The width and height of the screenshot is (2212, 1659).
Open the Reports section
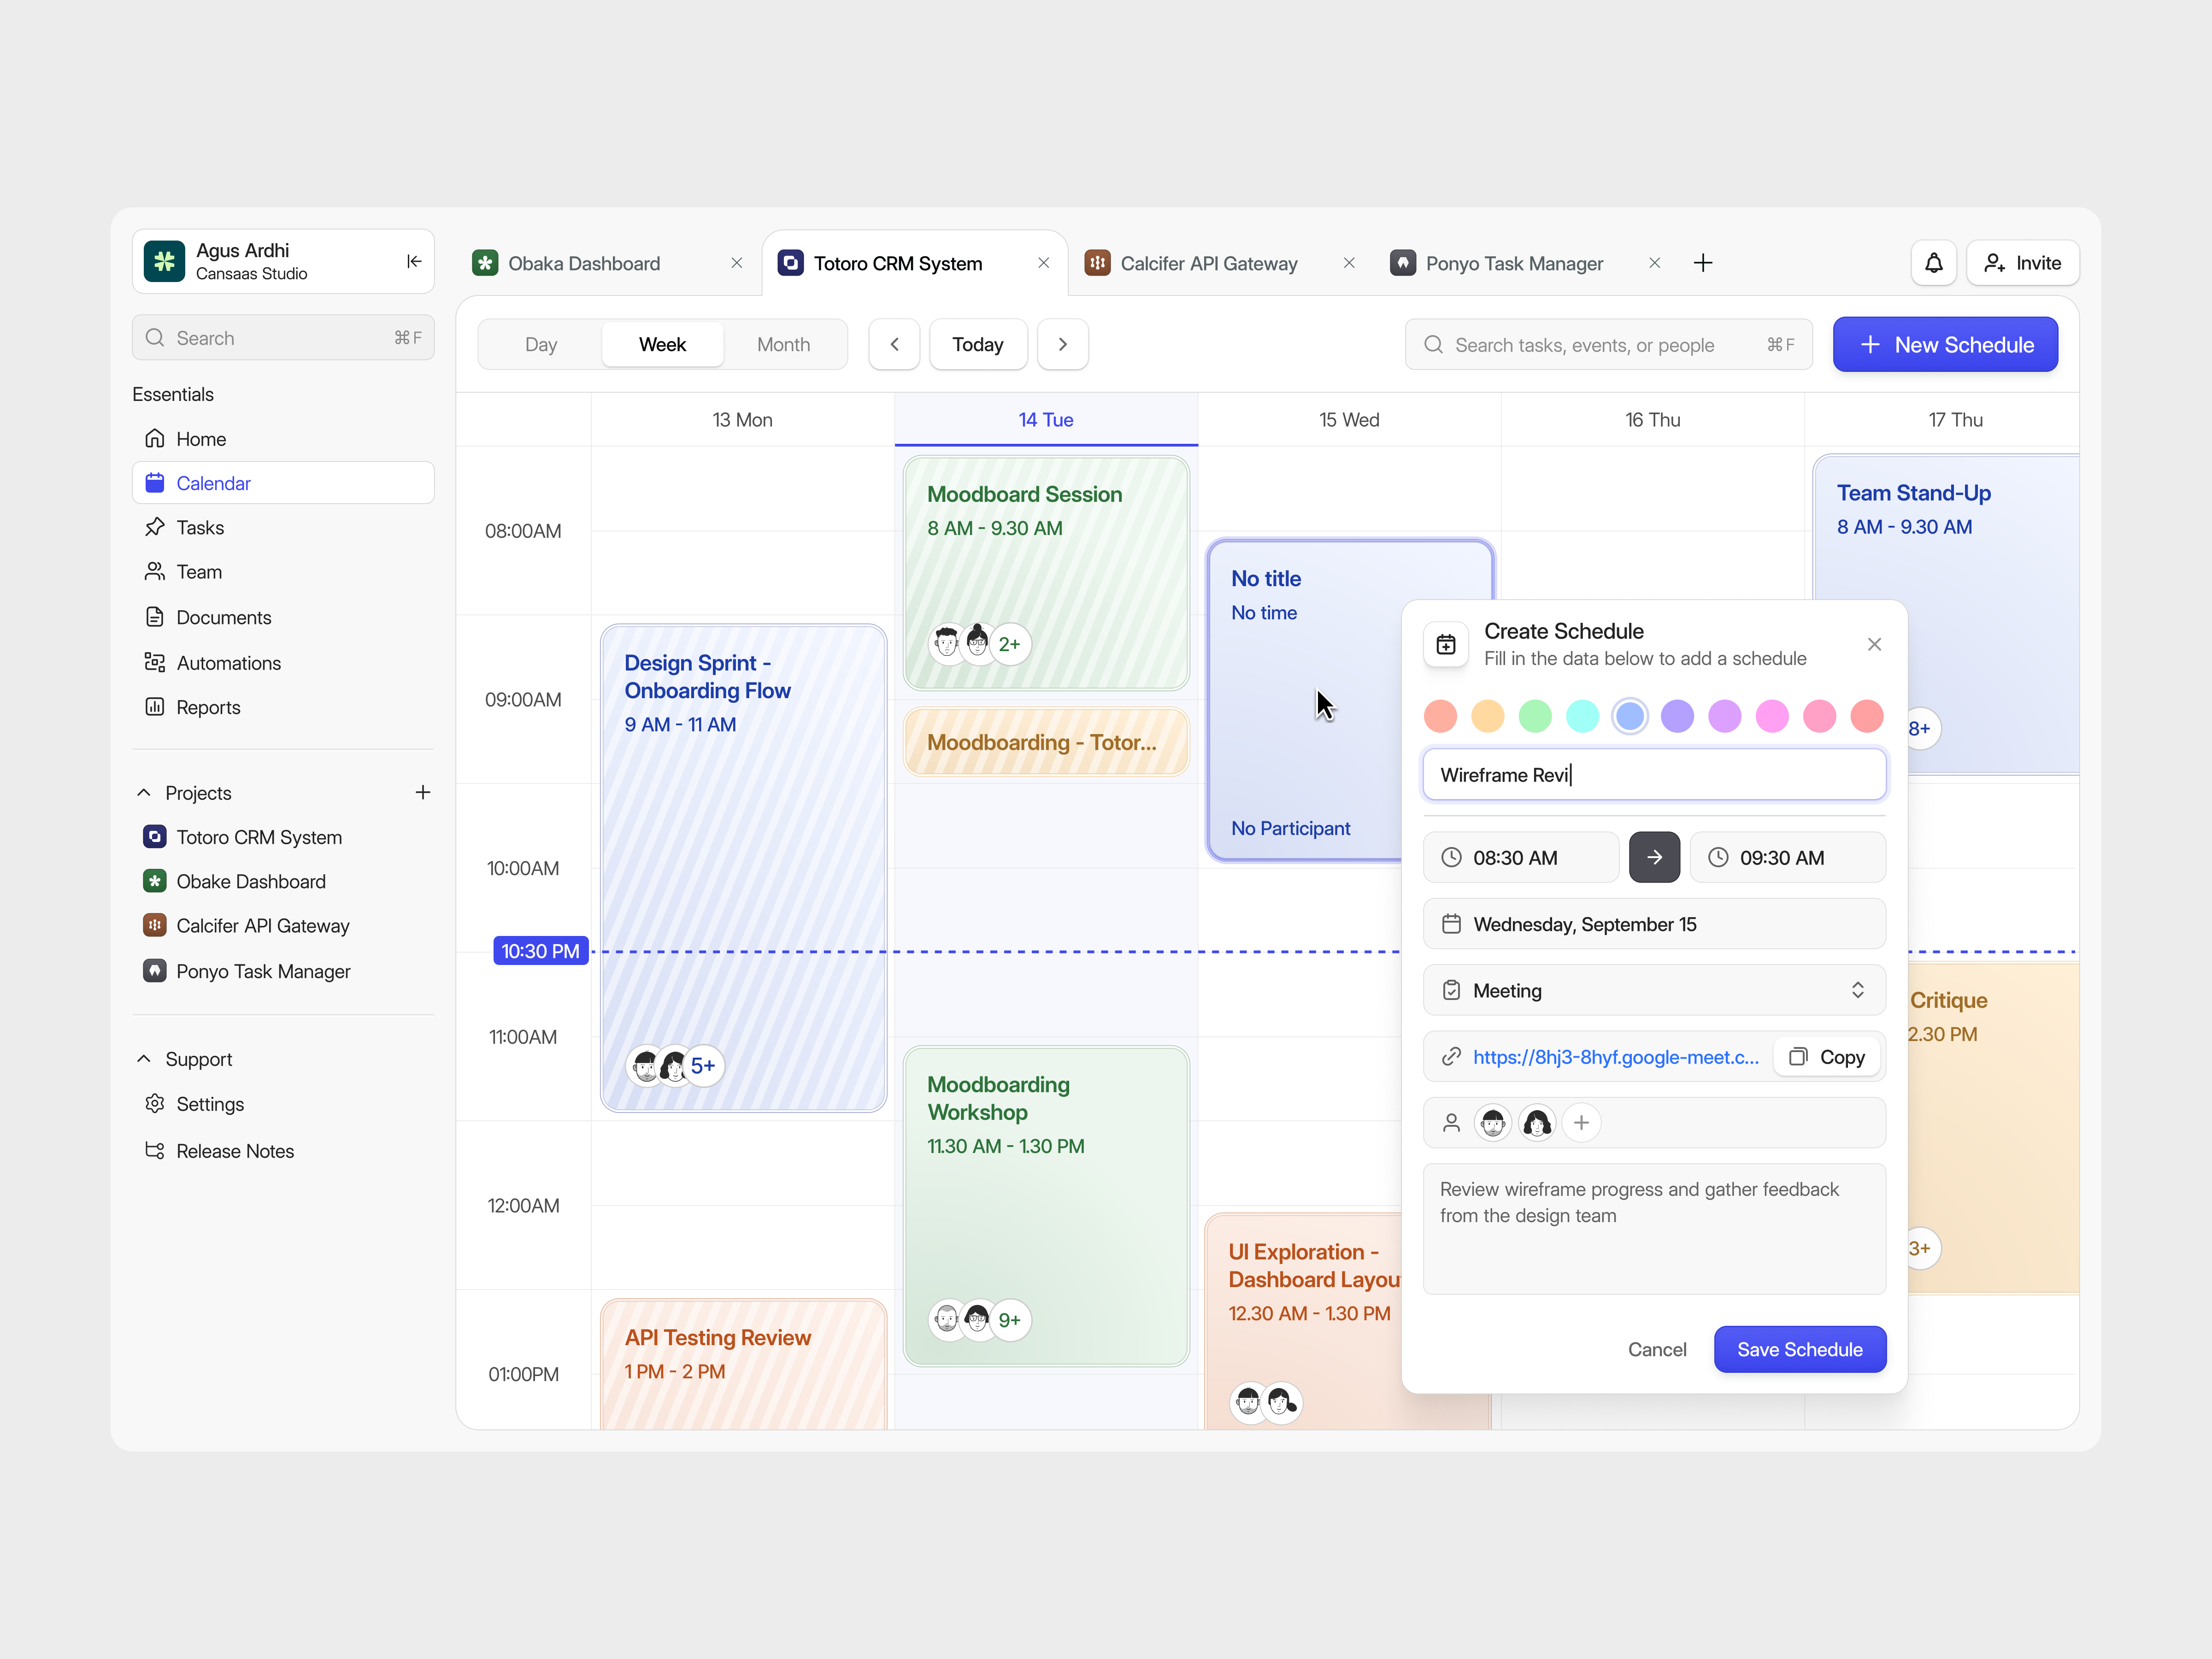pos(207,707)
